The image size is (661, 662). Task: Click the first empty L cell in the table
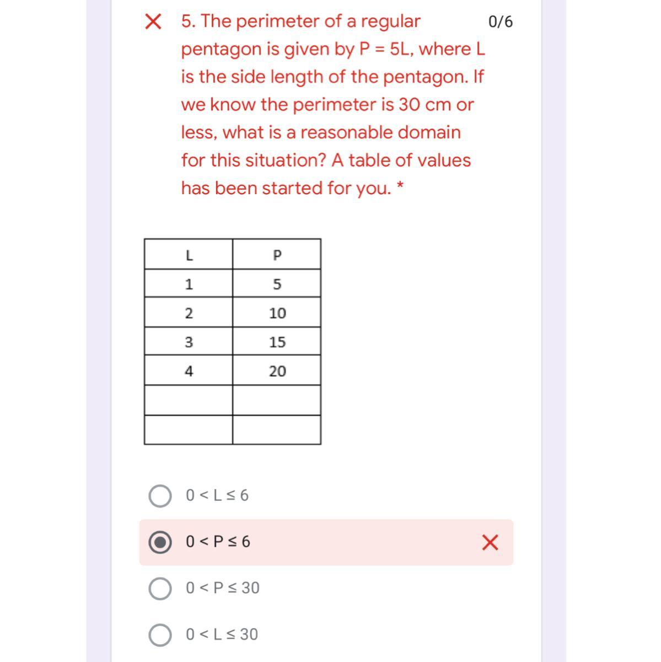click(x=189, y=401)
